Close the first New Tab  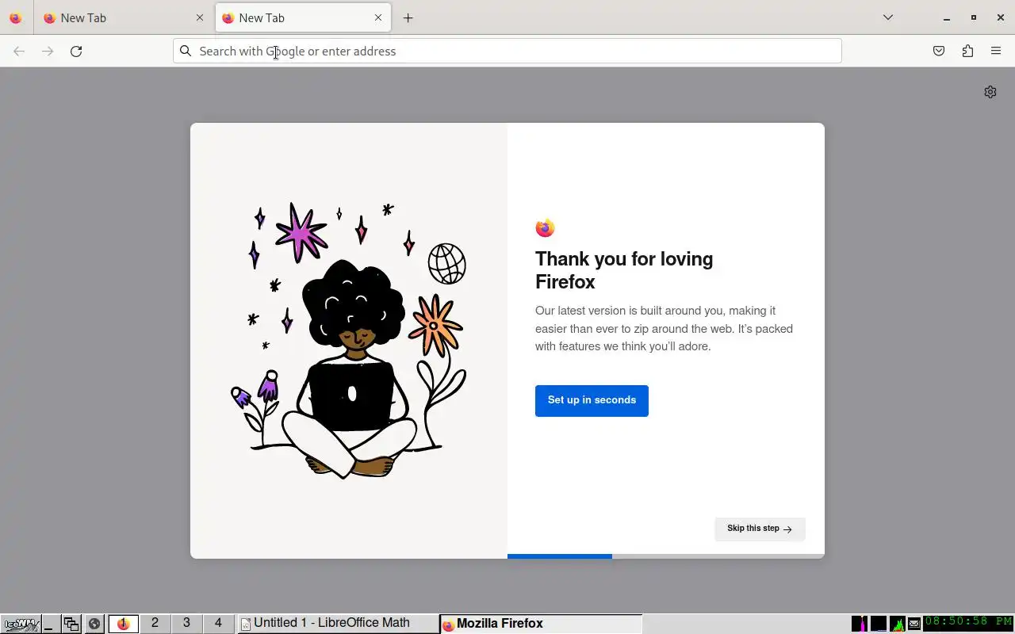click(199, 17)
